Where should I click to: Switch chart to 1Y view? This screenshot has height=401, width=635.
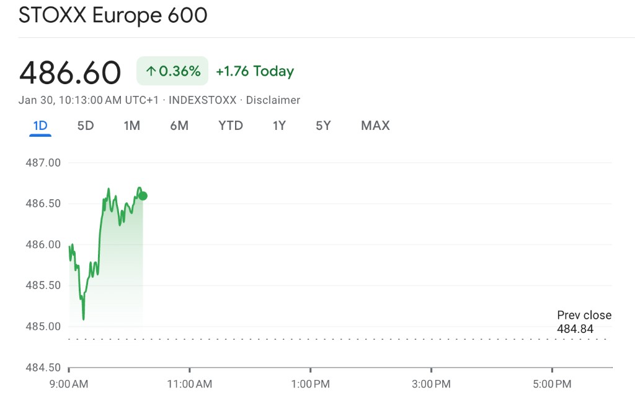[279, 126]
